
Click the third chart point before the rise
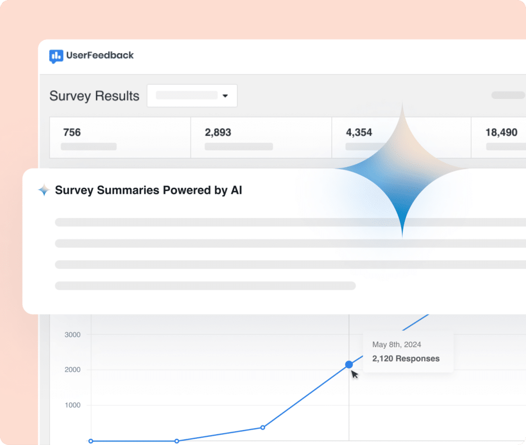click(x=262, y=427)
